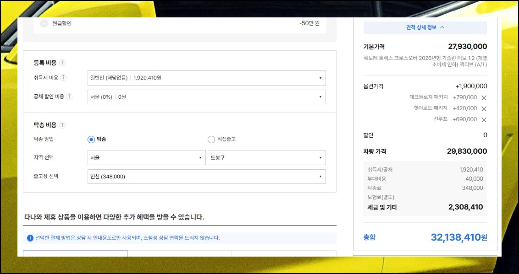
Task: Click the 40,000 부대비용 value
Action: (474, 178)
